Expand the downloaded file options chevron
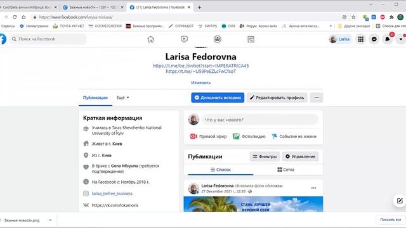 [50, 220]
